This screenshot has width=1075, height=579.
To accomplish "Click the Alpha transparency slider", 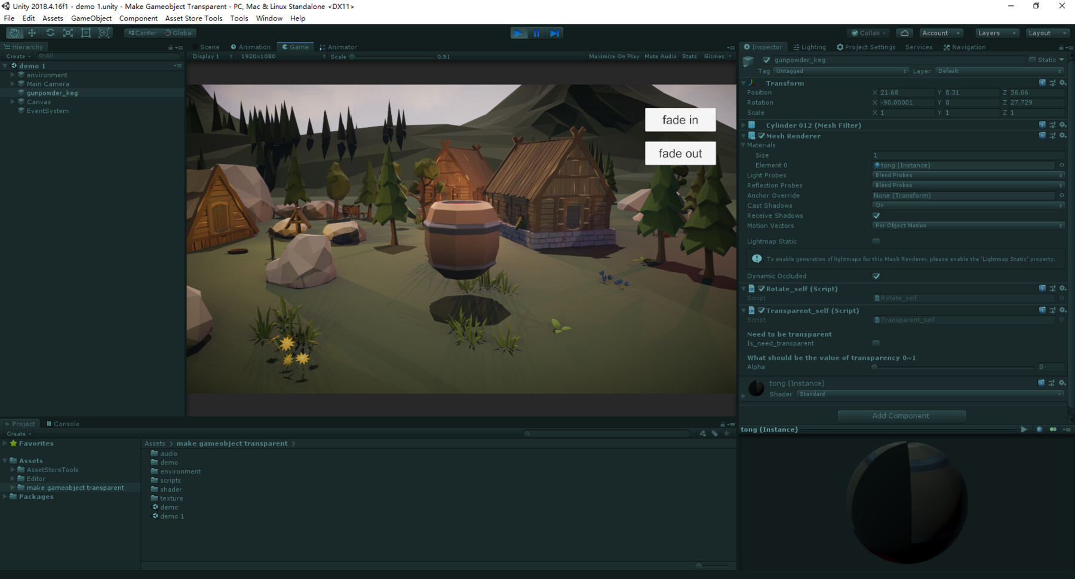I will click(874, 367).
